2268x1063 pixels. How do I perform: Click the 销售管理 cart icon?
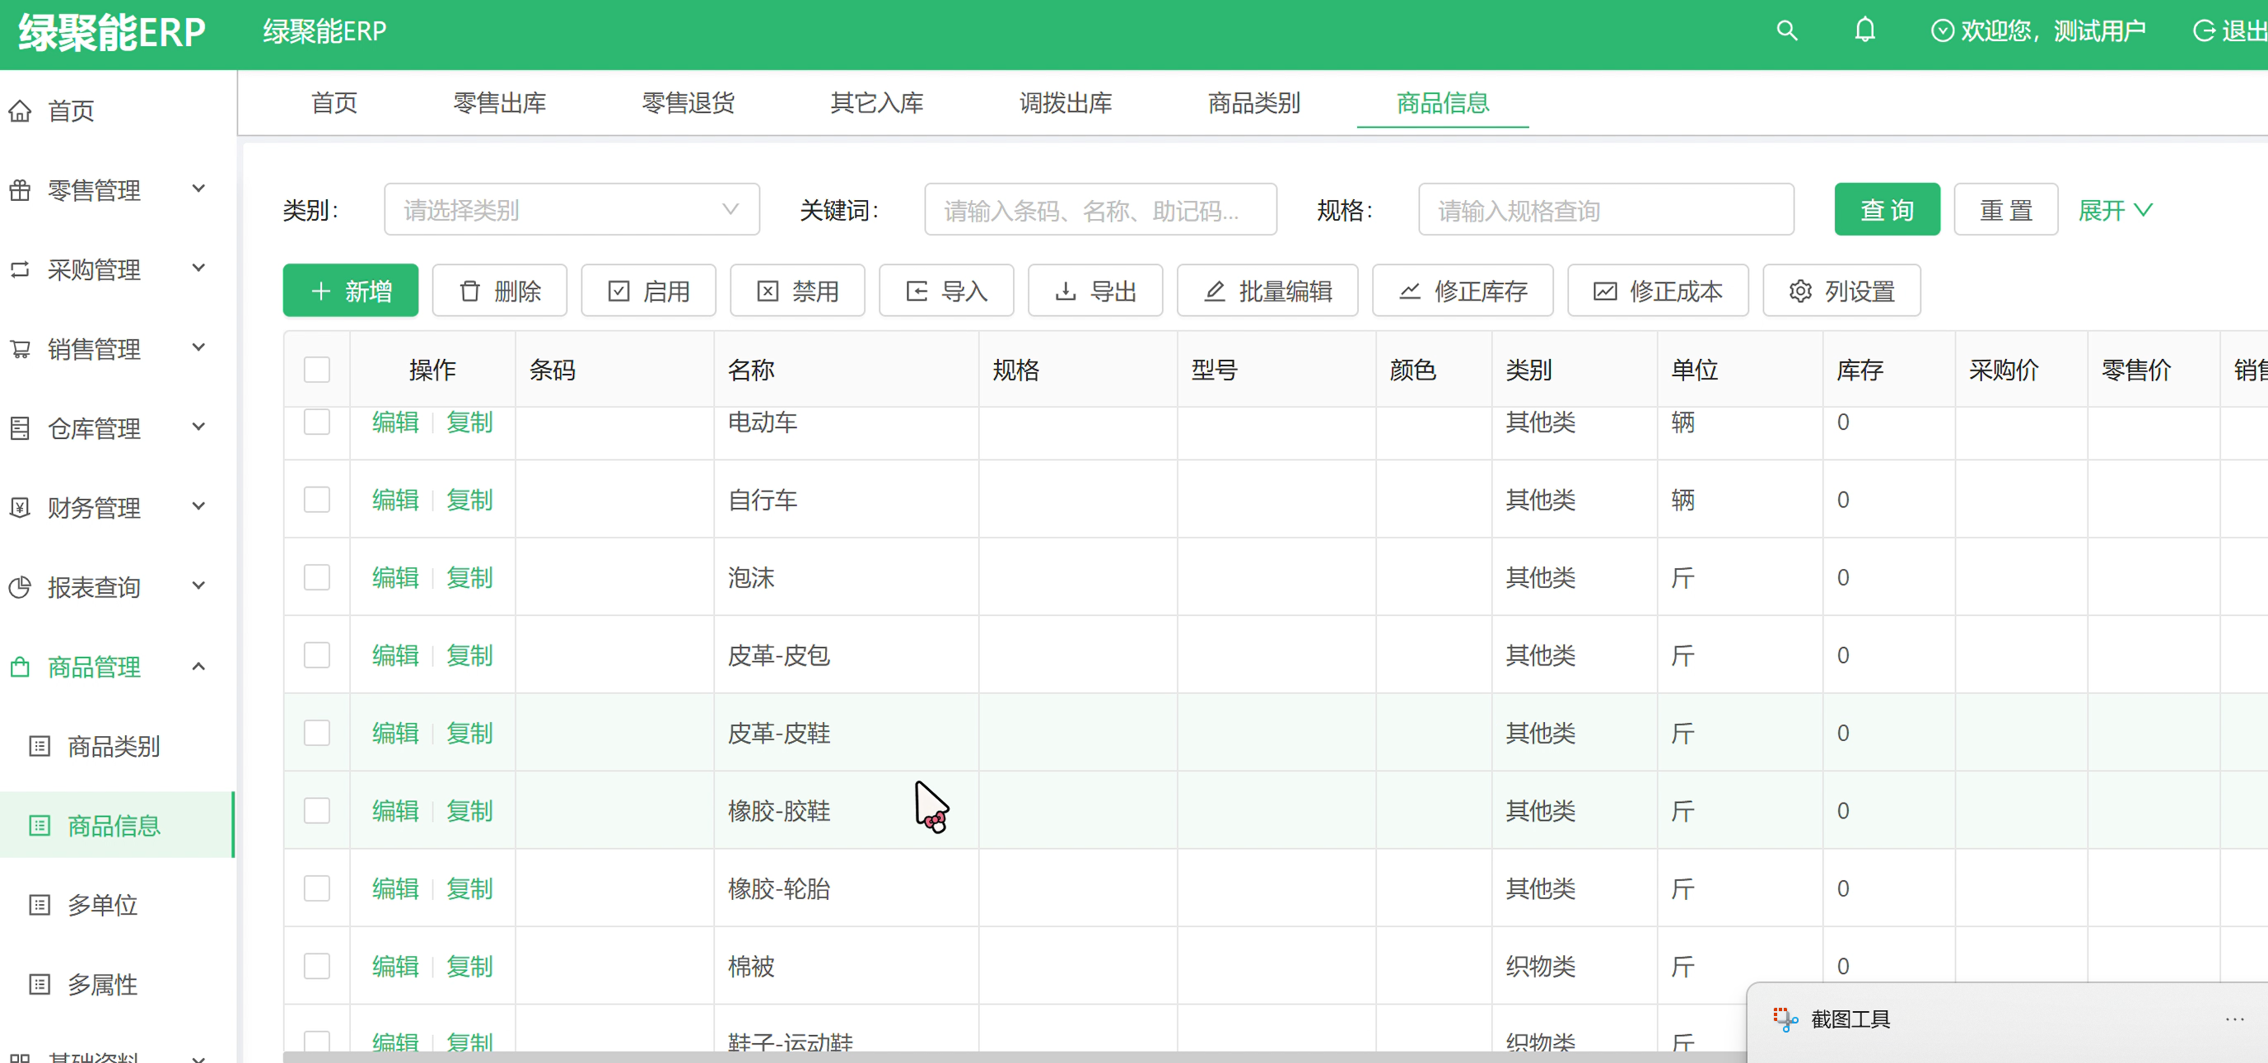tap(21, 349)
